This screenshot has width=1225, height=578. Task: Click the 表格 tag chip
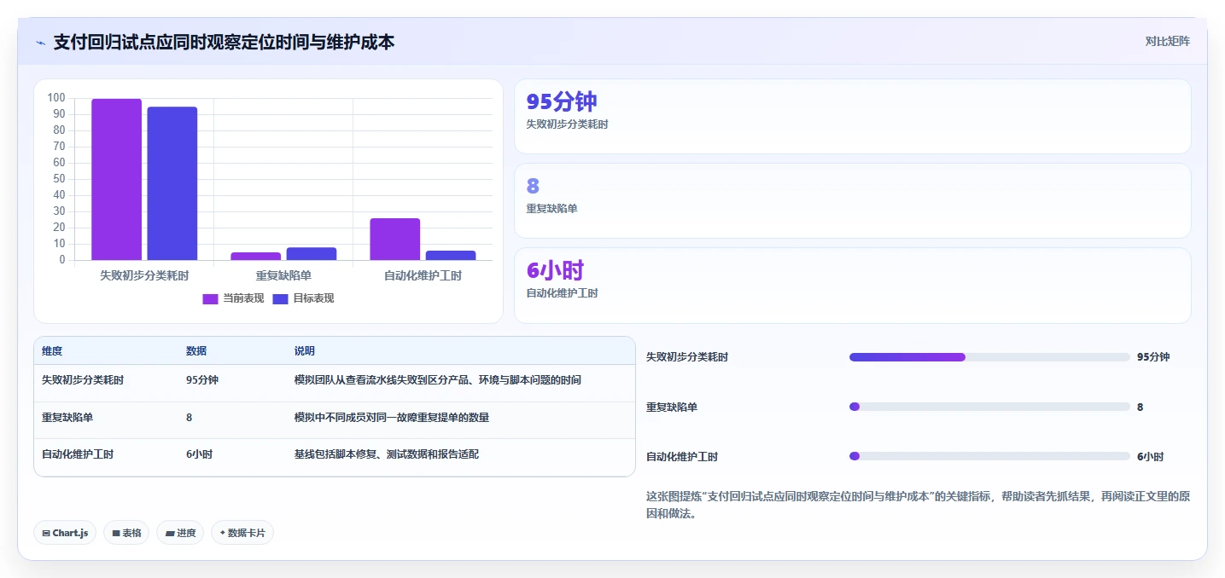coord(126,533)
